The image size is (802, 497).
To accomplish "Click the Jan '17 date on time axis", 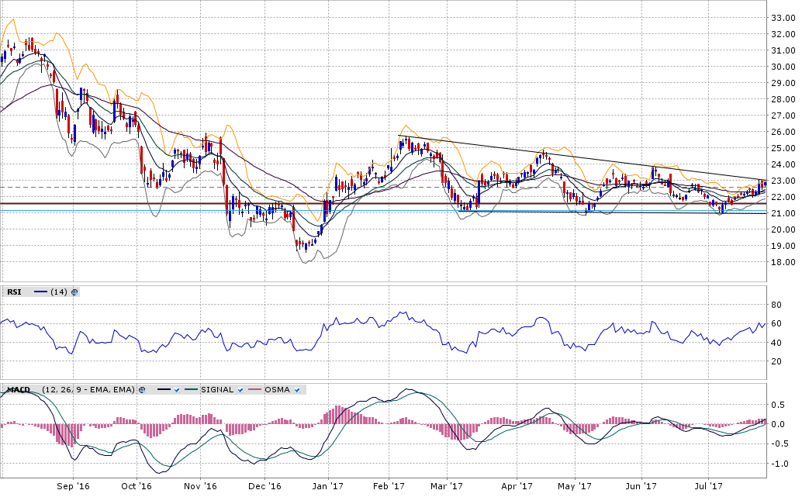I will pyautogui.click(x=329, y=487).
